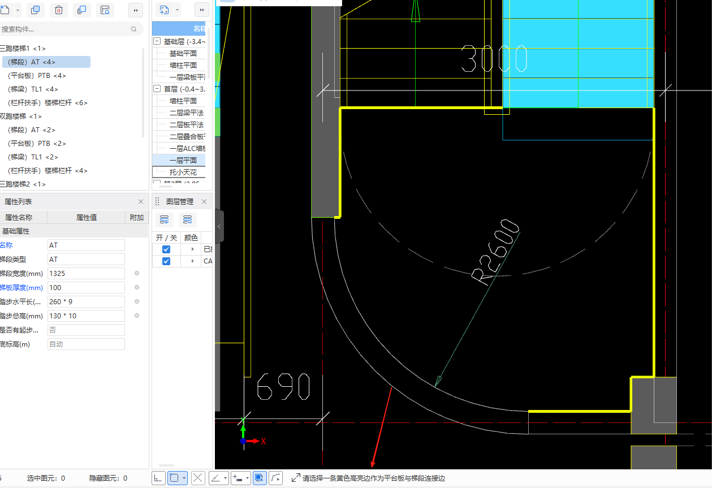
Task: Open the dropdown arrow next to the new component icon
Action: (x=18, y=10)
